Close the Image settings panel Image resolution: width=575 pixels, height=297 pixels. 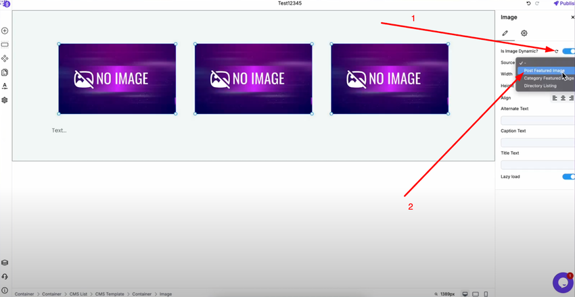(x=572, y=17)
